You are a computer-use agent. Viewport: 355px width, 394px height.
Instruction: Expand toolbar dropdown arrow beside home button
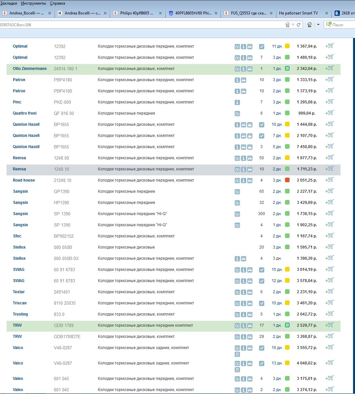[318, 25]
